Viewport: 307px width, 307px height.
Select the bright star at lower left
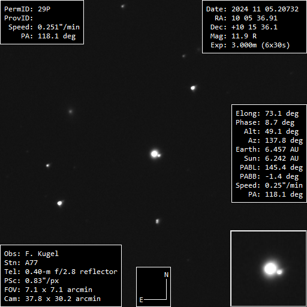(x=59, y=203)
